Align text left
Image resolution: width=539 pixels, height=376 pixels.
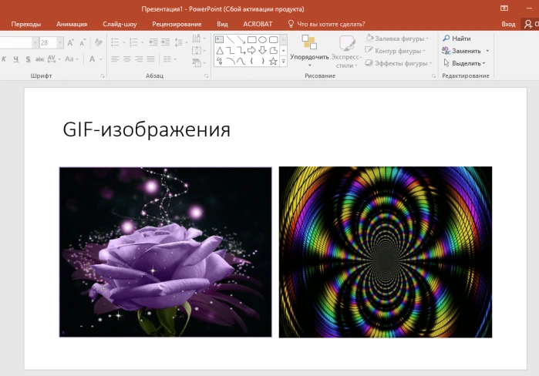[115, 59]
